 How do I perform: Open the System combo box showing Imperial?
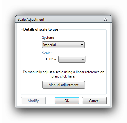point(63,45)
